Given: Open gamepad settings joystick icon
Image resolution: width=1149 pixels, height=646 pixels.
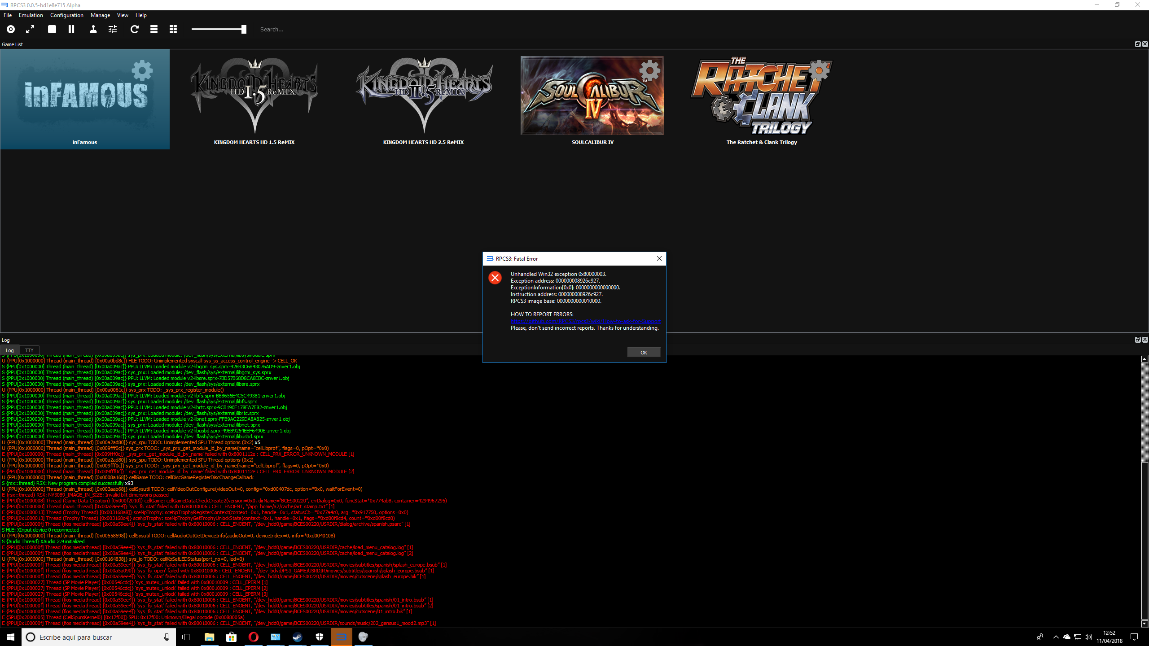Looking at the screenshot, I should pyautogui.click(x=93, y=29).
